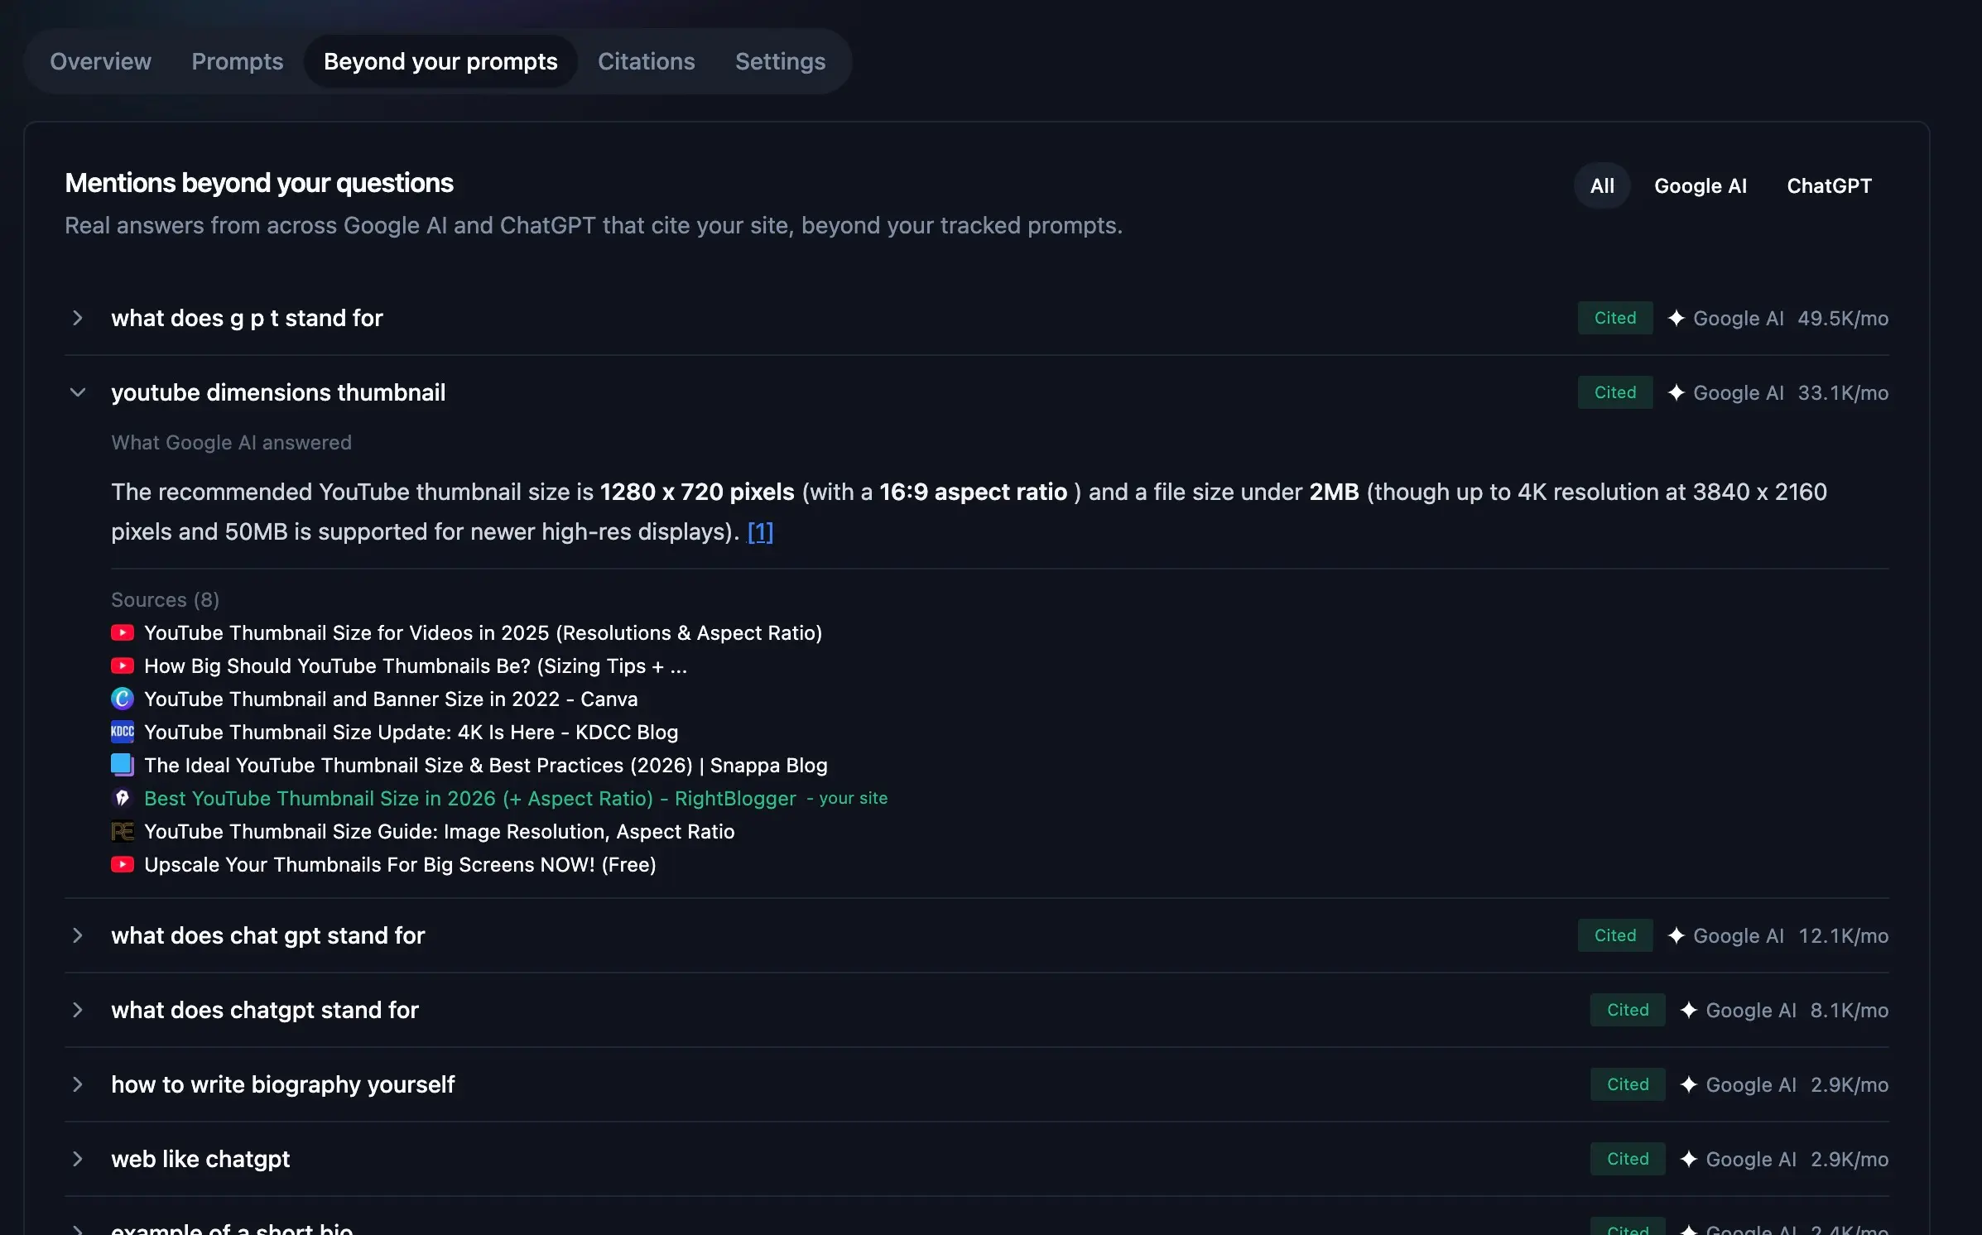Viewport: 1982px width, 1235px height.
Task: Click Cited badge on 'what does g p t stand for'
Action: pyautogui.click(x=1615, y=318)
